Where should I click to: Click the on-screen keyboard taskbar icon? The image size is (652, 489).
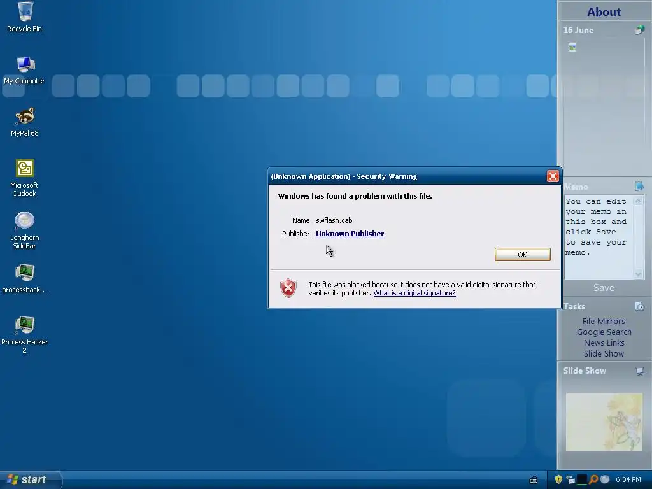tap(534, 480)
